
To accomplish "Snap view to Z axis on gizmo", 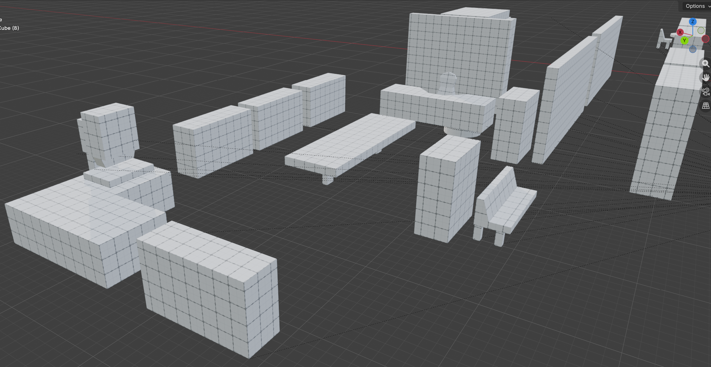I will [693, 22].
